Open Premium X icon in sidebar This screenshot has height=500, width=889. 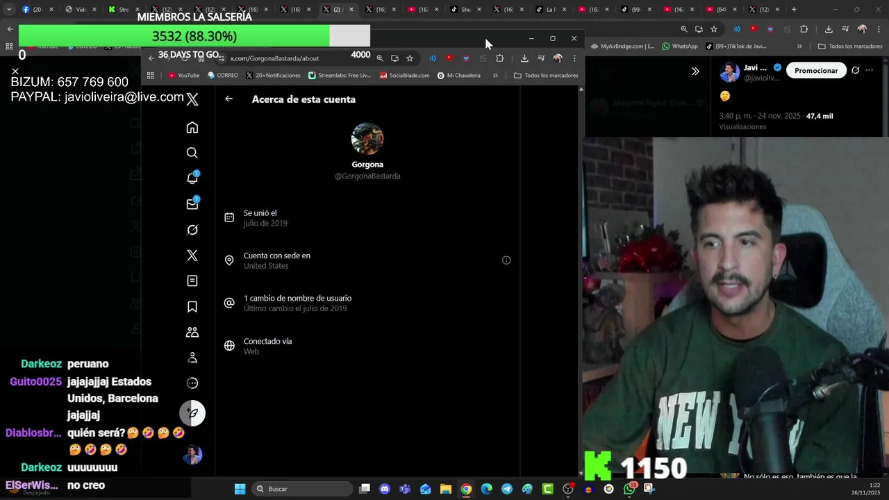tap(192, 256)
